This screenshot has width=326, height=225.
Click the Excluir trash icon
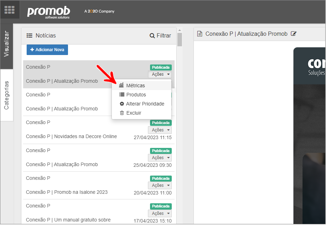[x=122, y=113]
